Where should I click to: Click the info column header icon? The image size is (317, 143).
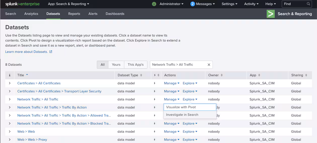coord(10,75)
